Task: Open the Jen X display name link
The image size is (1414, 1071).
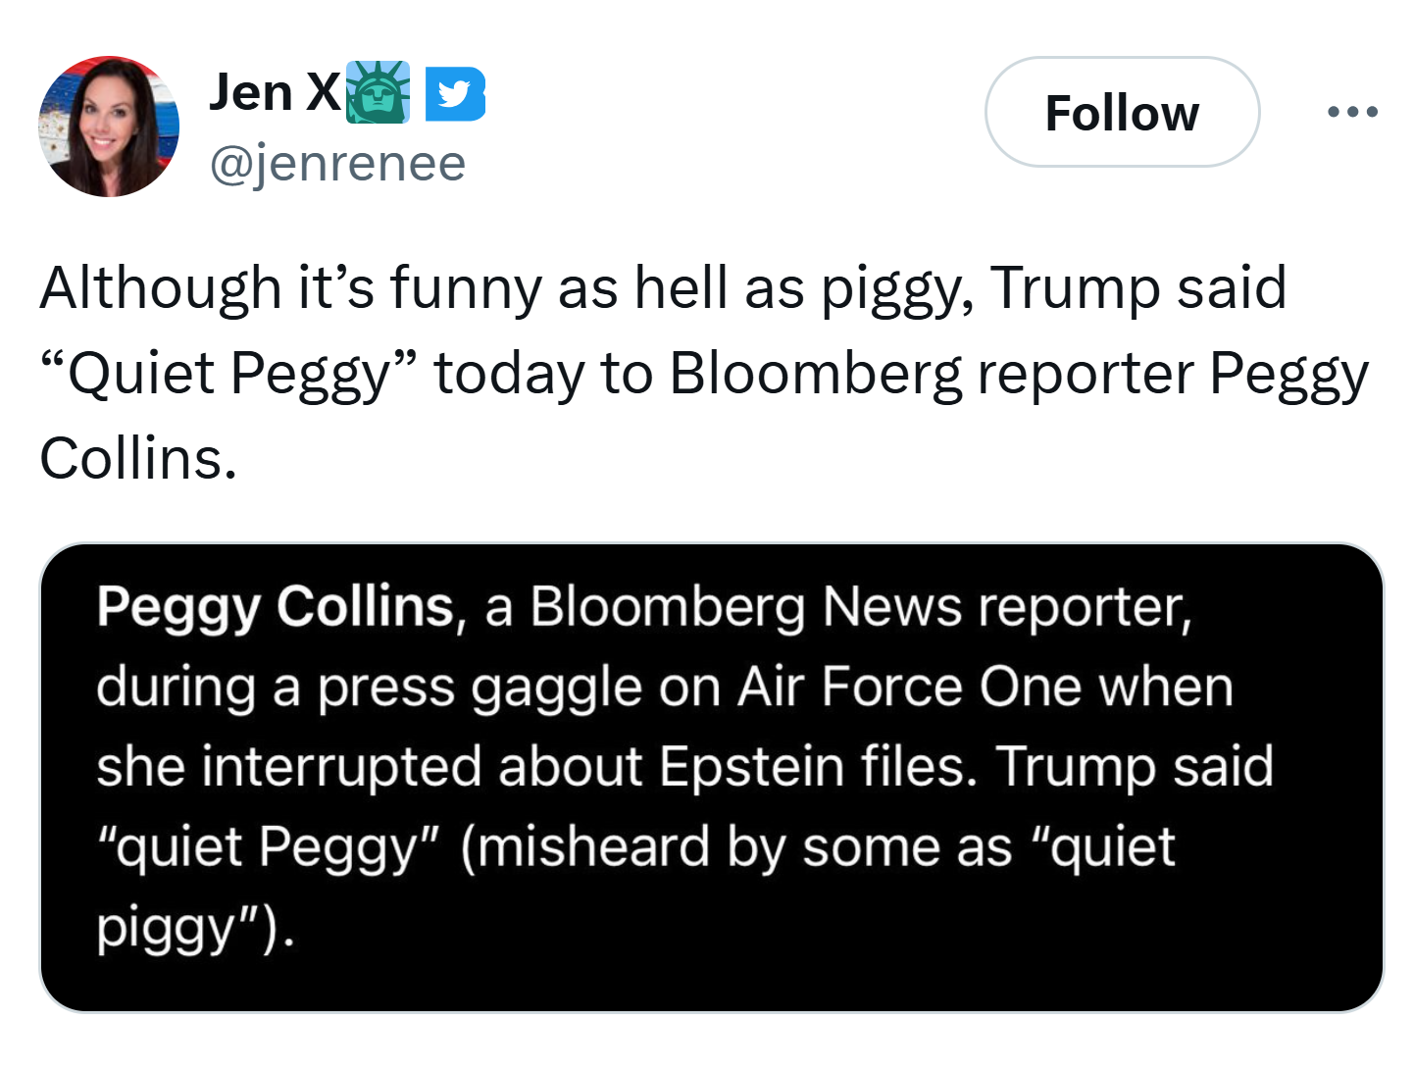Action: click(274, 93)
